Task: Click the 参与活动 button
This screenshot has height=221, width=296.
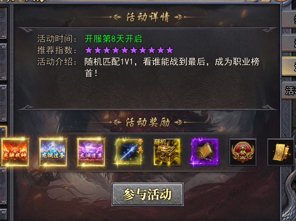Action: point(148,194)
